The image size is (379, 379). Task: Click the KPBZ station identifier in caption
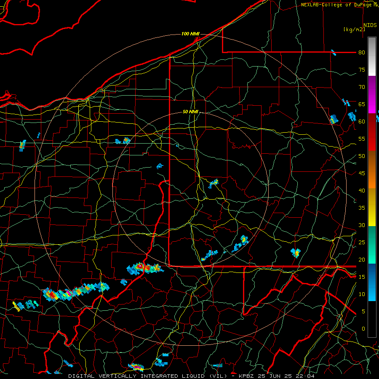coord(248,376)
